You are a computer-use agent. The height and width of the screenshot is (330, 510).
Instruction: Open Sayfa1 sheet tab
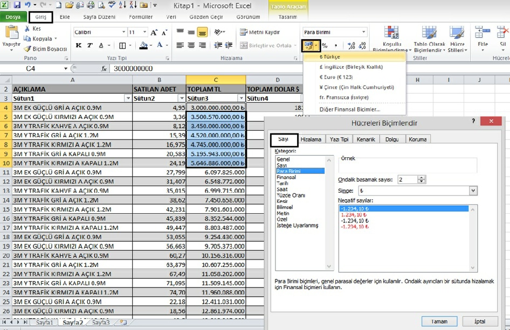[44, 322]
